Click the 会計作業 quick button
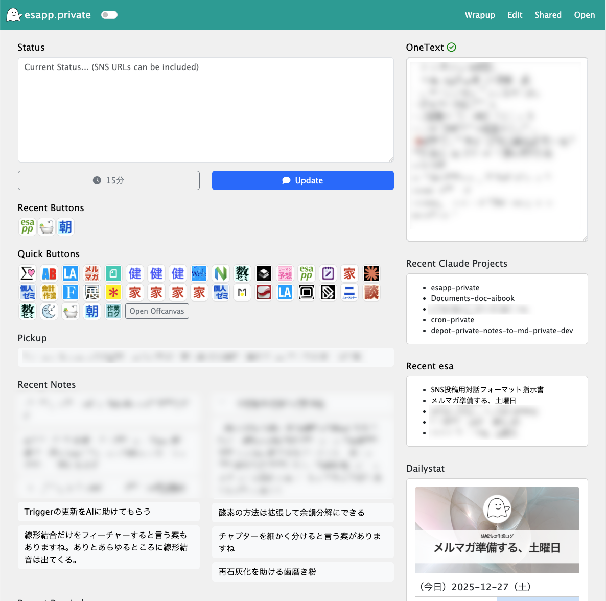The image size is (606, 601). 49,292
